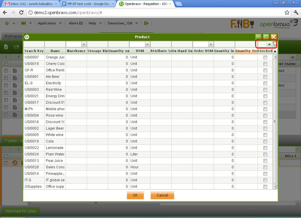Screen dimensions: 301x218
Task: Sort by Search Key column header
Action: [x=34, y=51]
